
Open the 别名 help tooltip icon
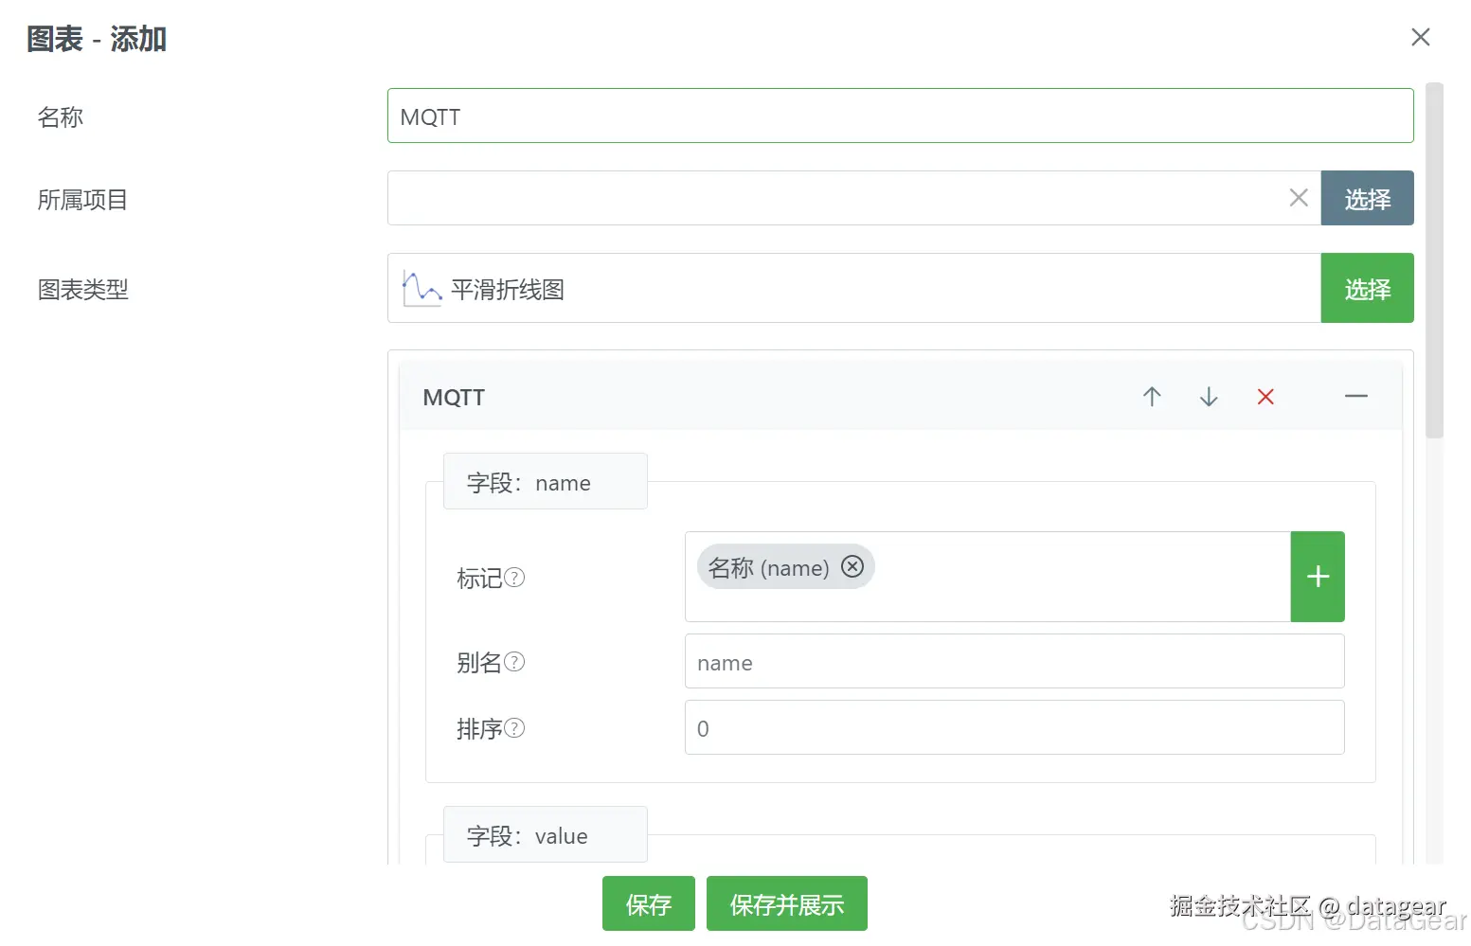click(x=516, y=662)
